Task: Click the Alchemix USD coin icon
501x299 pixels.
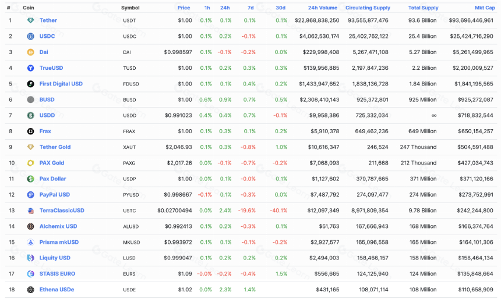Action: click(x=30, y=226)
